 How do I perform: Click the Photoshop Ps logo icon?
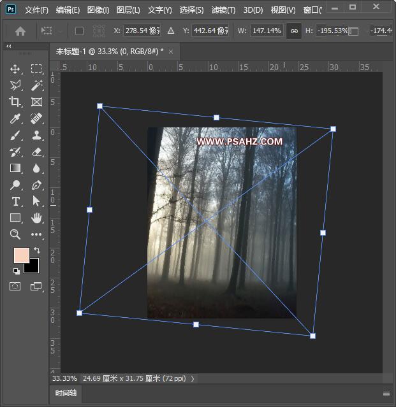click(x=11, y=10)
